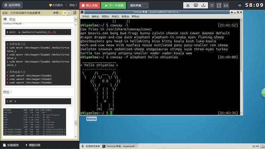Viewport: 265px width, 149px height.
Task: Click the 'Cow files in /usr/share/cowsay/cows:' line
Action: pyautogui.click(x=116, y=29)
